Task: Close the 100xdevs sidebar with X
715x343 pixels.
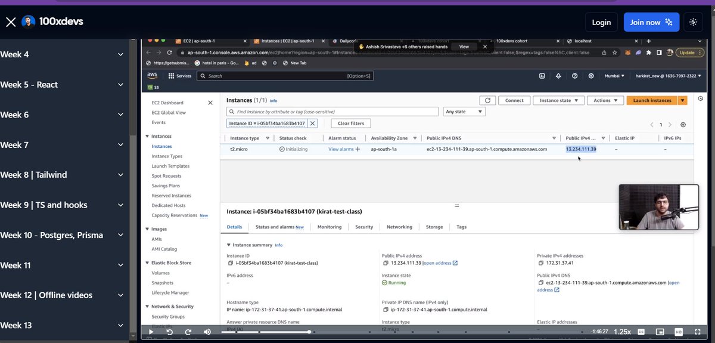Action: pyautogui.click(x=11, y=22)
